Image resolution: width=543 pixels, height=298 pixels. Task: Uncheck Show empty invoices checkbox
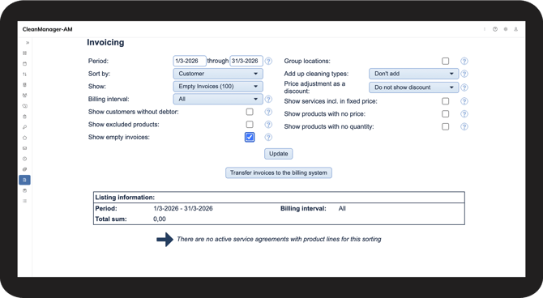(x=250, y=137)
